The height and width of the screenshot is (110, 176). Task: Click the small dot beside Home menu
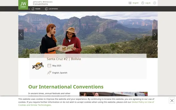29,9
